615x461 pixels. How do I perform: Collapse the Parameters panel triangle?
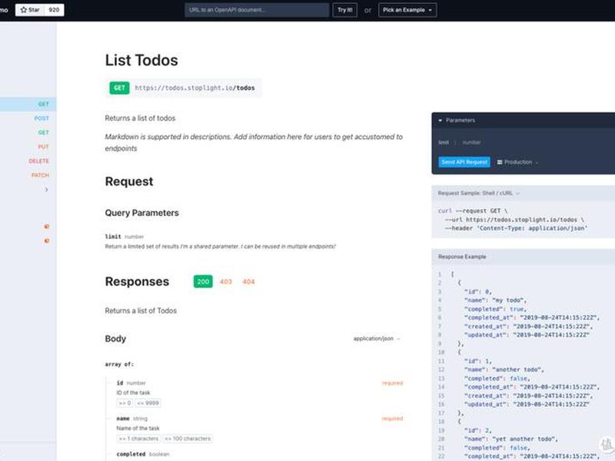tap(440, 121)
